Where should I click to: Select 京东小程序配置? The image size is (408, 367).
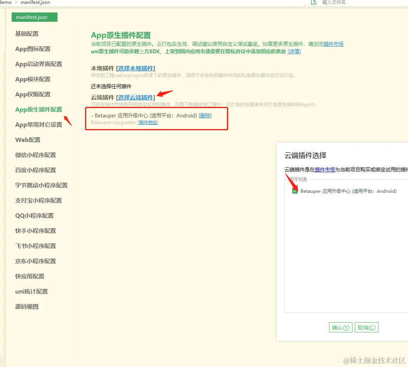pos(36,261)
